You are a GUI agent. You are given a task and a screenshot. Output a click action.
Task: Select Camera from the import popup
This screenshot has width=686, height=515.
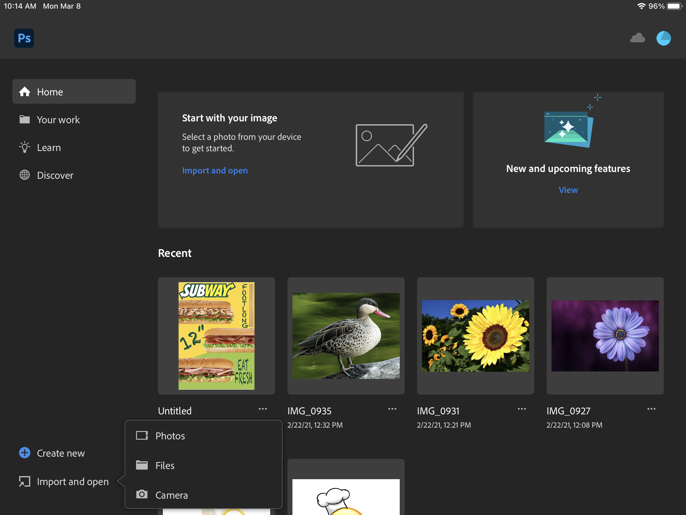coord(171,495)
